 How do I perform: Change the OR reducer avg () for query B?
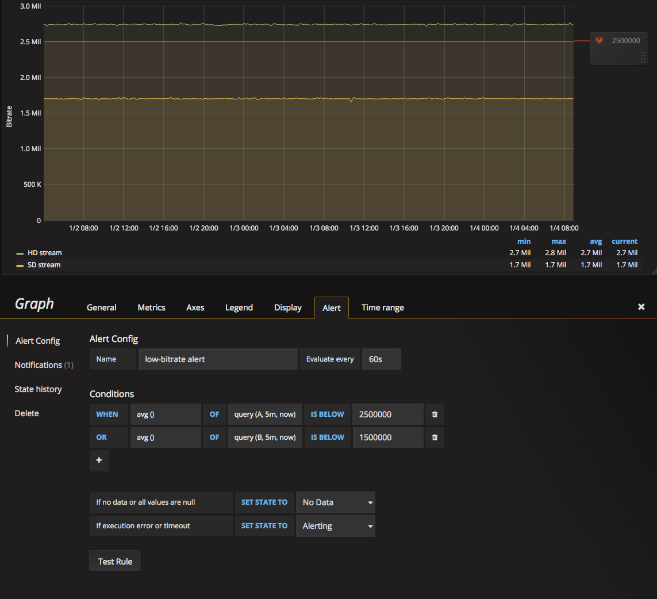pyautogui.click(x=166, y=437)
